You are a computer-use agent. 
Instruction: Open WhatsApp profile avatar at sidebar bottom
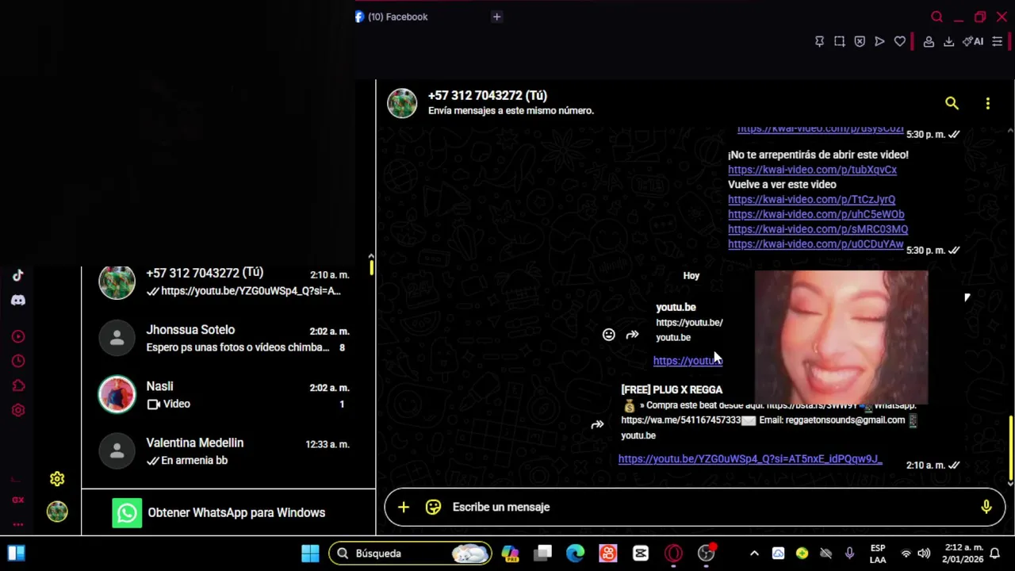pos(57,512)
